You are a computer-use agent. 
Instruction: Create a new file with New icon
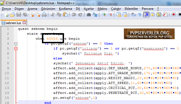[6, 15]
